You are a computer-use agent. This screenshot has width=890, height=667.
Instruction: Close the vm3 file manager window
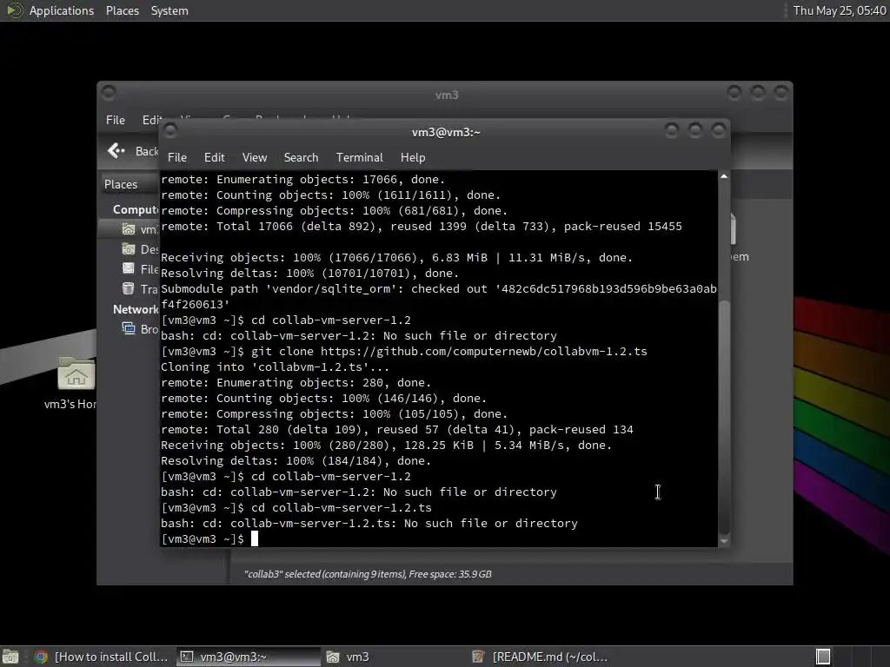(x=781, y=92)
